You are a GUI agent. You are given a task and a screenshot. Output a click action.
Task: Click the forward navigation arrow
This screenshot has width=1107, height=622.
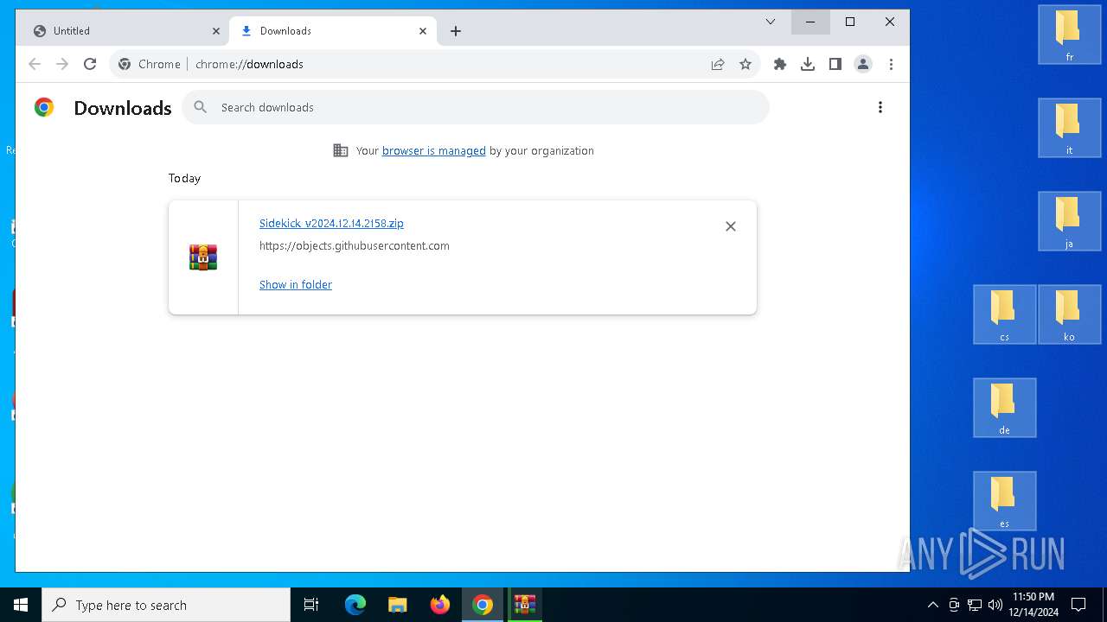click(62, 64)
